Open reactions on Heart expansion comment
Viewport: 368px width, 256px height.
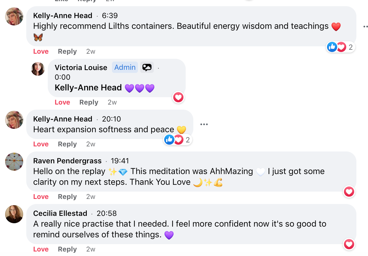[x=177, y=140]
